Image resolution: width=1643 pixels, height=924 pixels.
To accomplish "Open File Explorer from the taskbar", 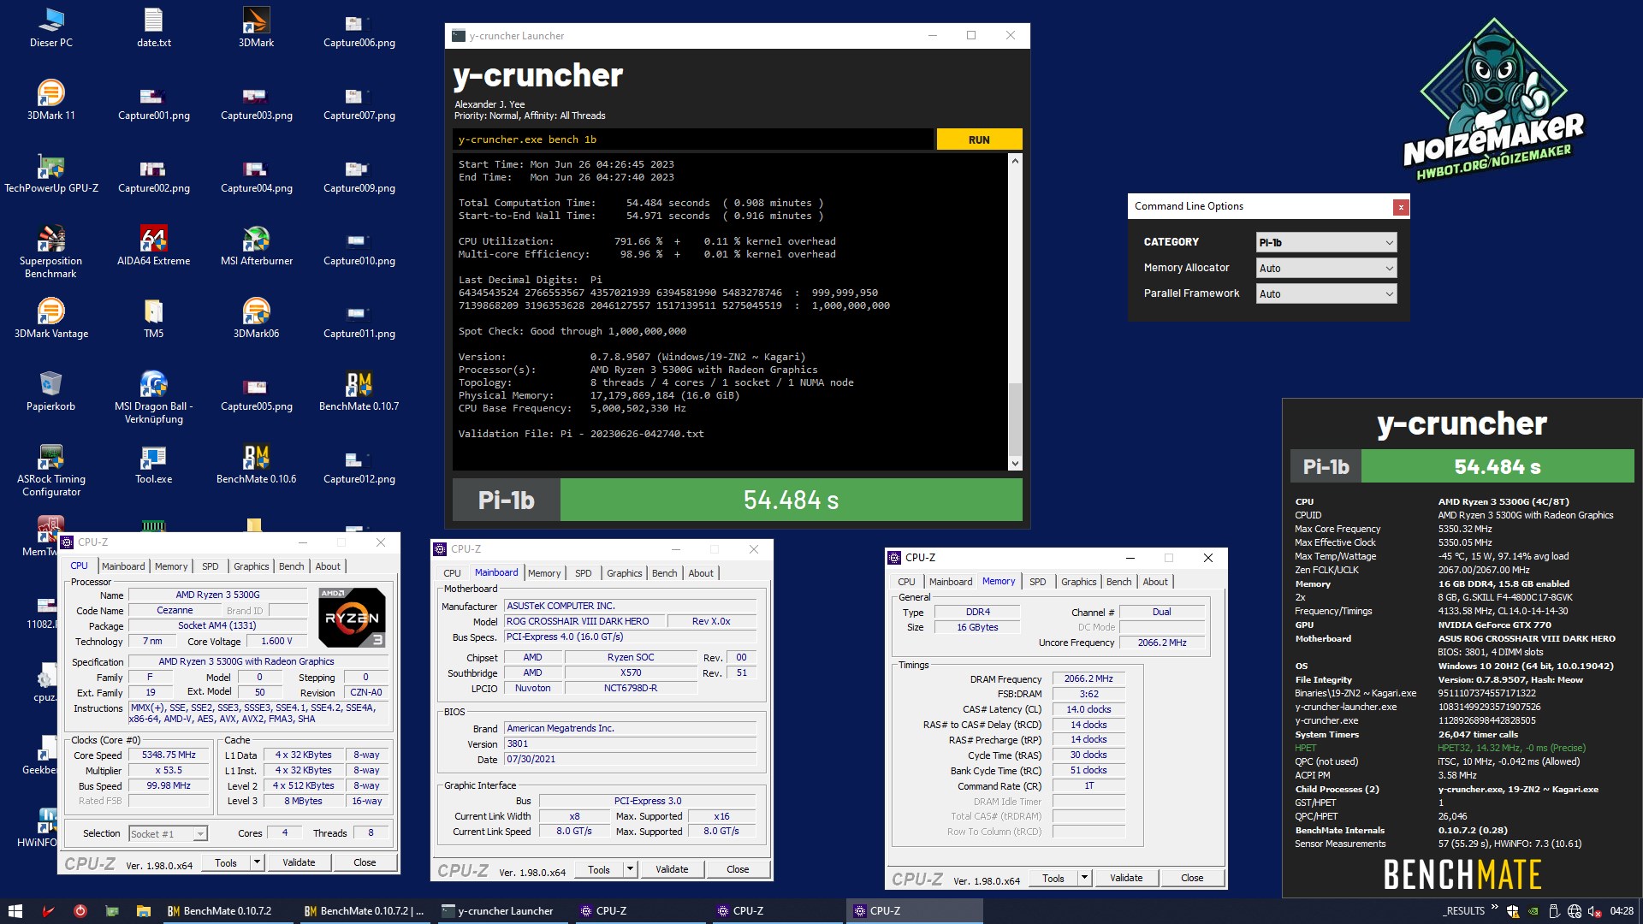I will coord(143,911).
